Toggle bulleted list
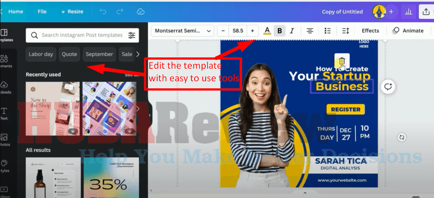The image size is (434, 198). 327,31
